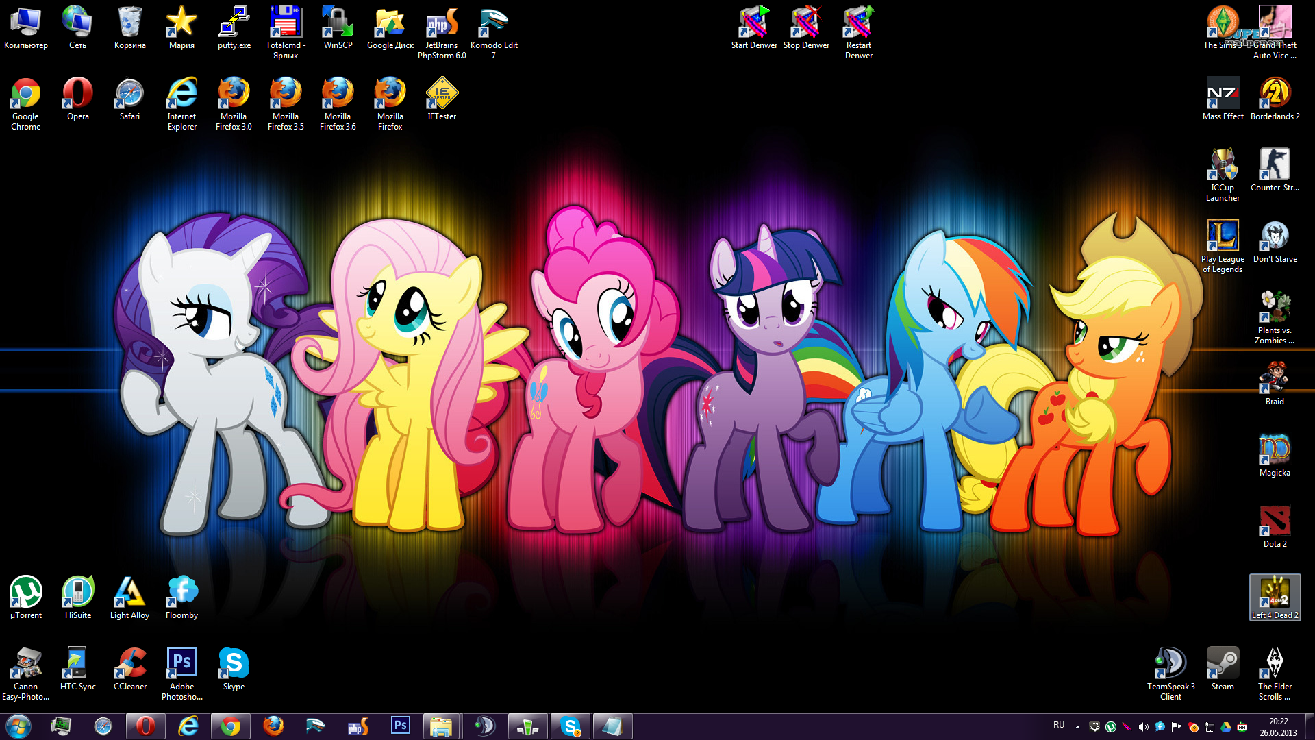Open Internet Explorer from the taskbar
This screenshot has height=740, width=1315.
coord(188,726)
